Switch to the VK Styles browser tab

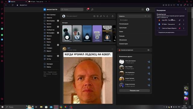(37, 2)
